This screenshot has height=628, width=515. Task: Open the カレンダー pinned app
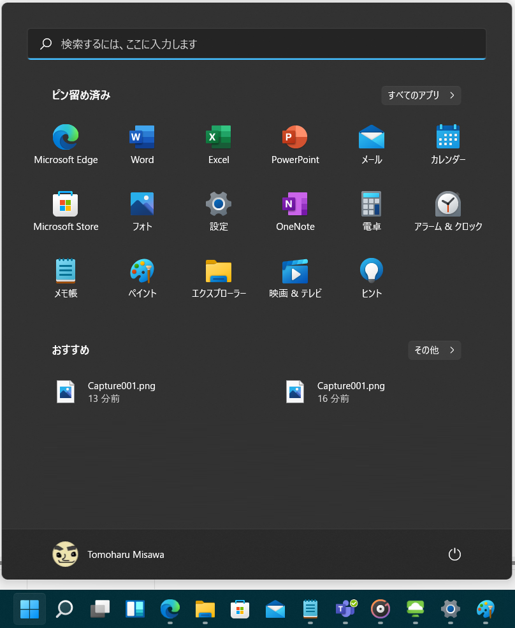pyautogui.click(x=448, y=145)
